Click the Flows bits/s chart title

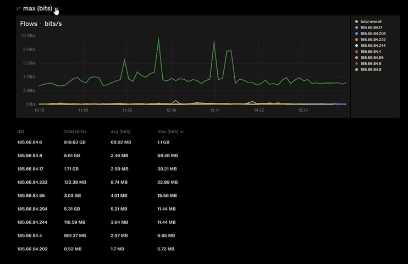coord(41,24)
